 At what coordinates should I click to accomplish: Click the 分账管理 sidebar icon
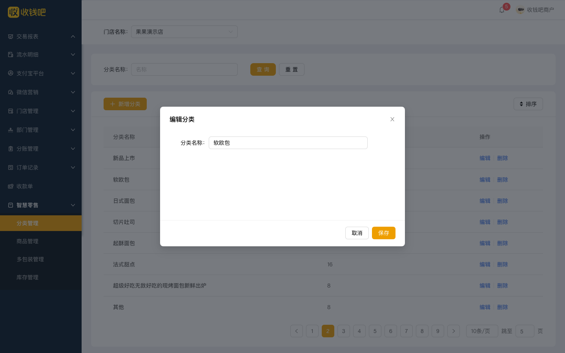click(x=11, y=149)
